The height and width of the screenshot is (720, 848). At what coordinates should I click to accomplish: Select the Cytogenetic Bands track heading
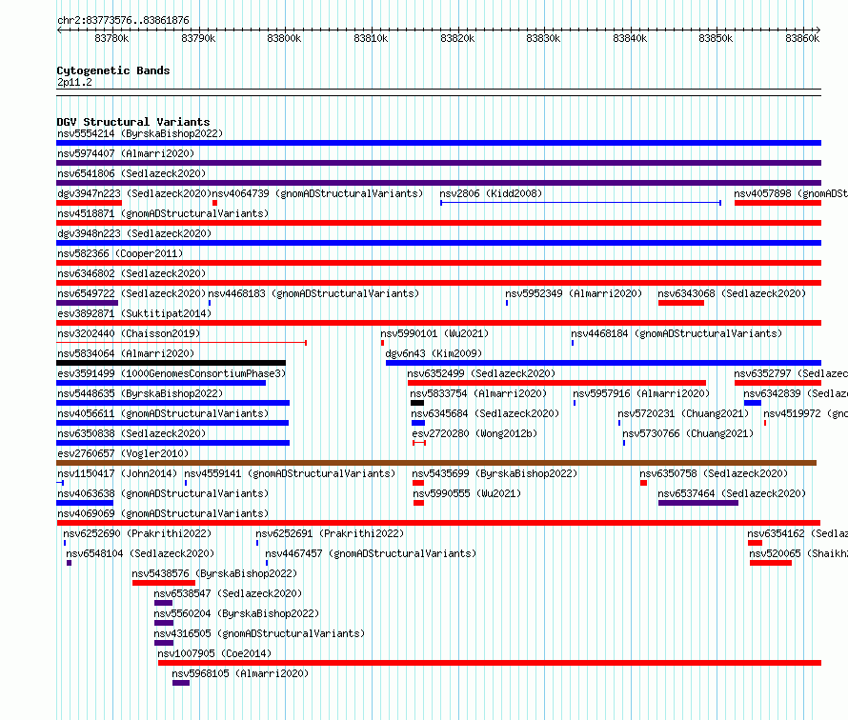pos(113,70)
